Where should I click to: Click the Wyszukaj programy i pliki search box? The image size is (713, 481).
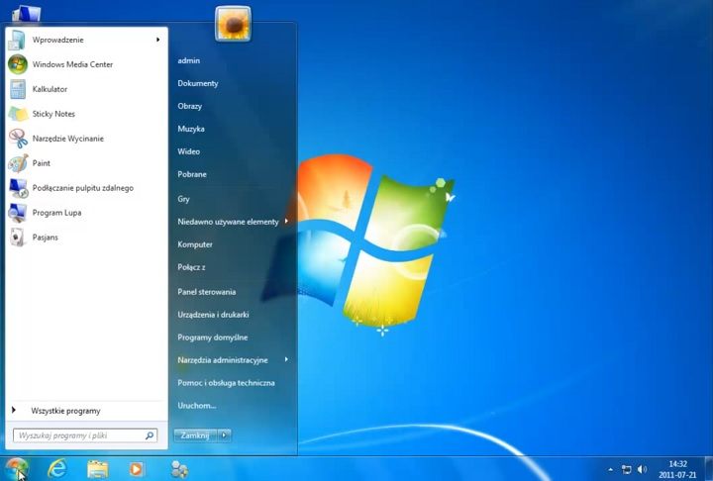click(85, 435)
